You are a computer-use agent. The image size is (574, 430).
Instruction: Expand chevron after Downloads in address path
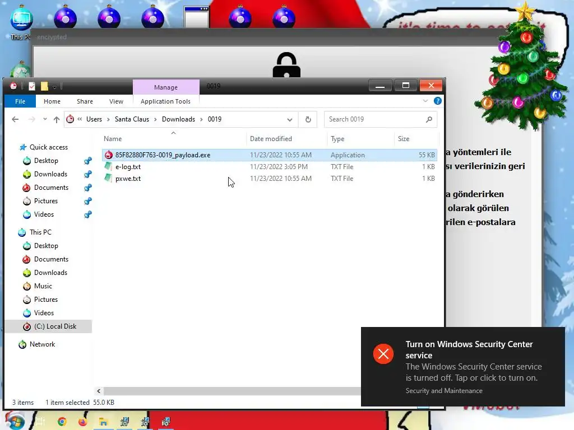point(201,120)
